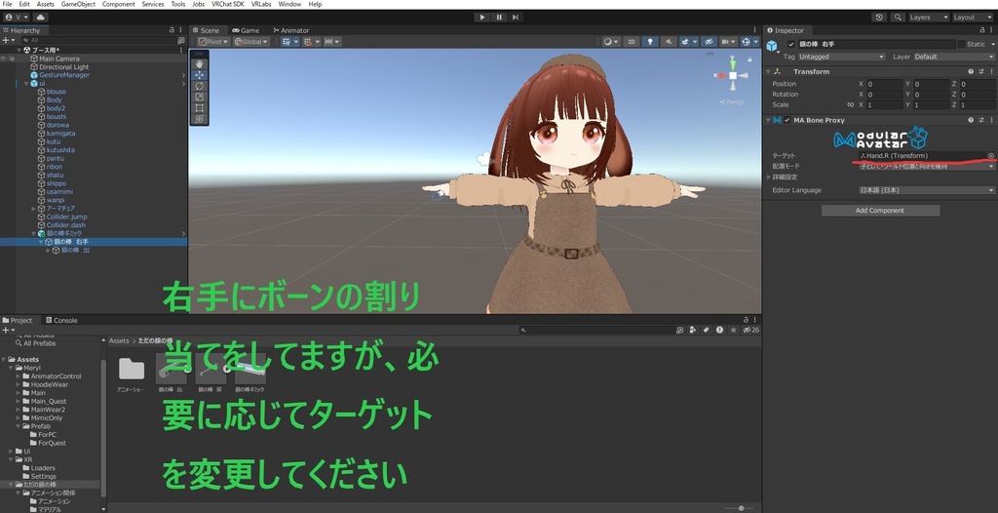Open the Assets menu
Screen dimensions: 998x513
pos(45,4)
